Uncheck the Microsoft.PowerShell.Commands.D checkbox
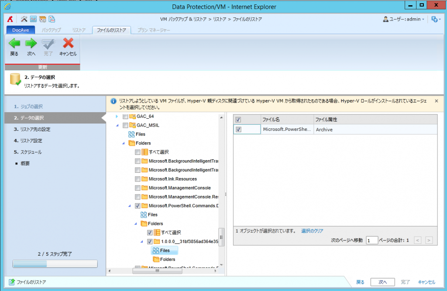The height and width of the screenshot is (291, 447). click(x=138, y=206)
